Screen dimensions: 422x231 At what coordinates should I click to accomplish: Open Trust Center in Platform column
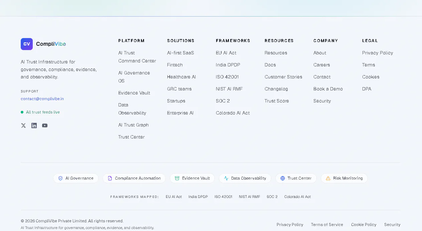(131, 137)
